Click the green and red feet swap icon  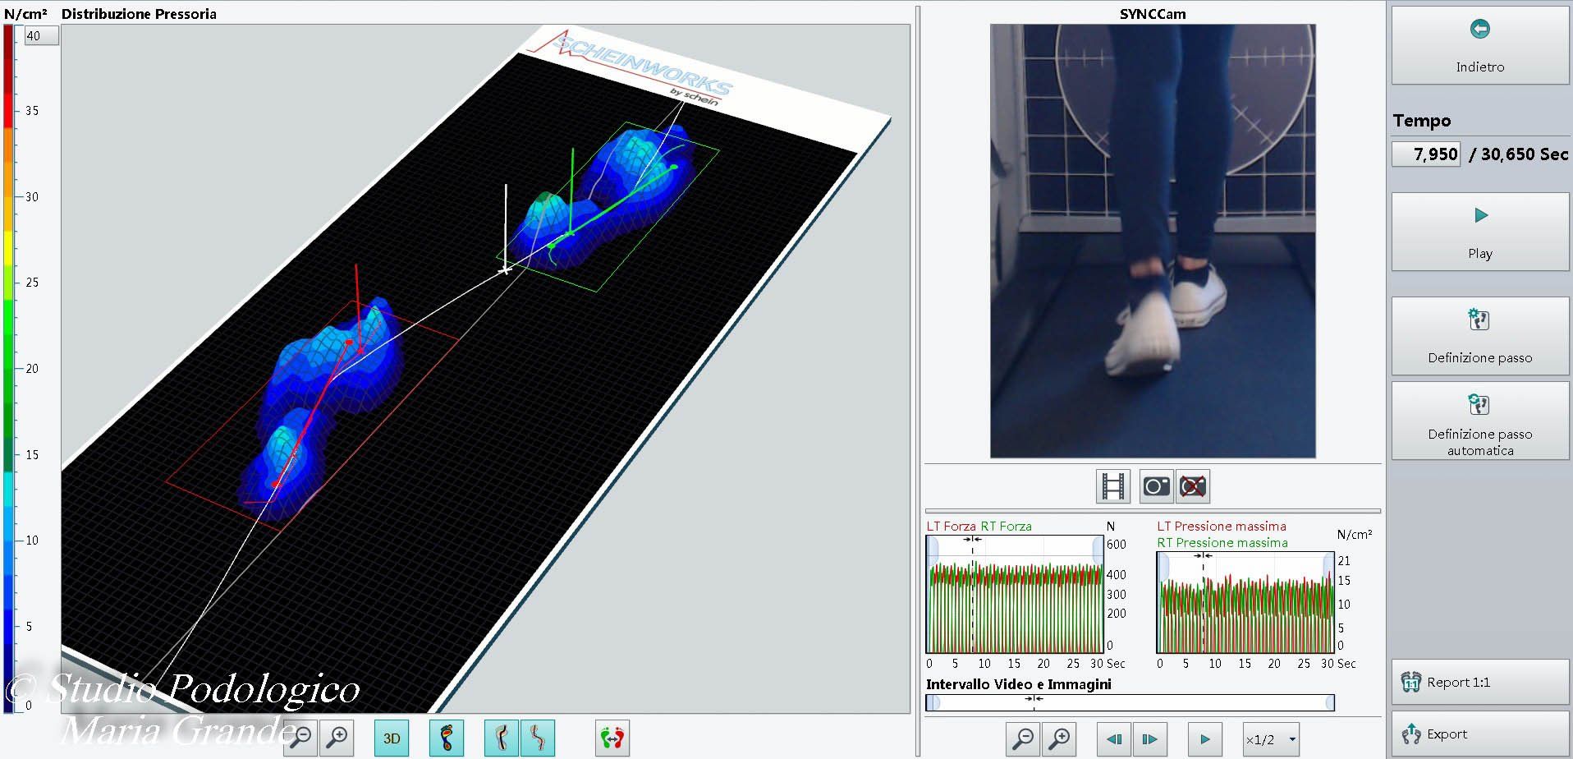612,738
